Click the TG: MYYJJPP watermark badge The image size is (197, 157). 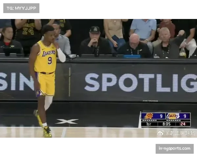pyautogui.click(x=21, y=8)
